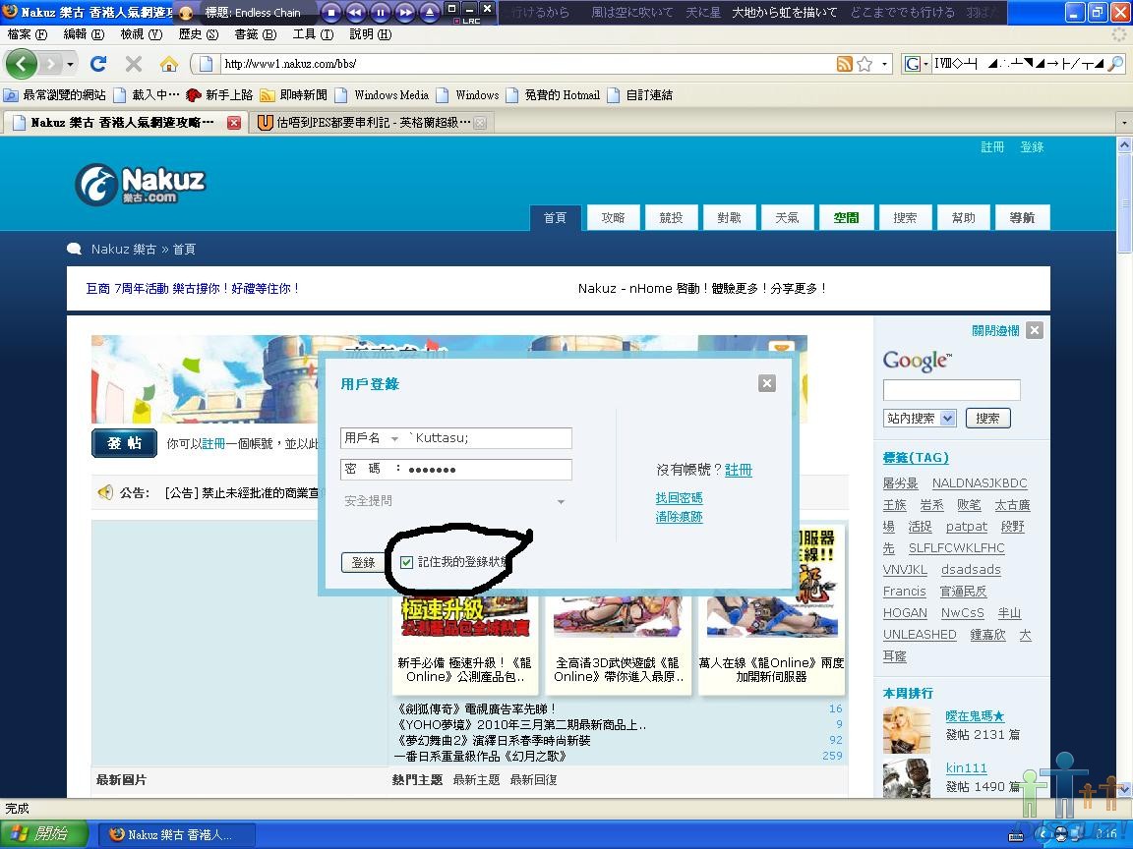Open kin111 user profile link
Screen dimensions: 1133x849
coord(966,768)
